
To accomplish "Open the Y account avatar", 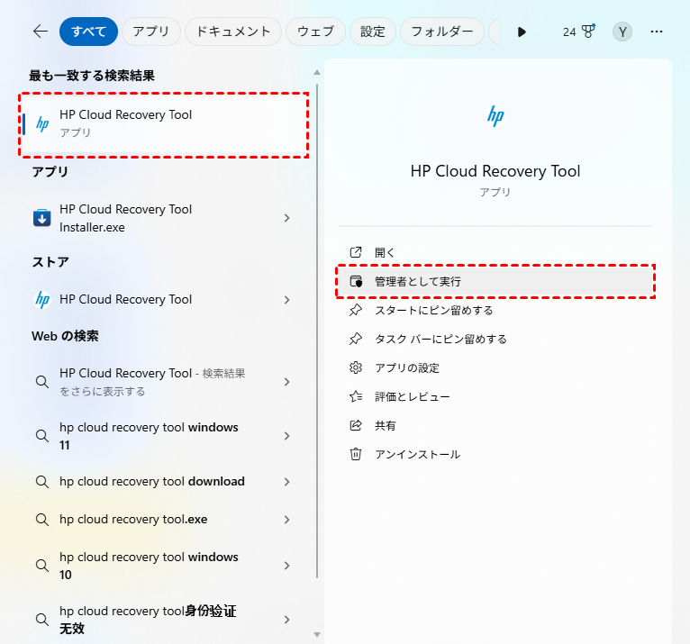I will 622,32.
